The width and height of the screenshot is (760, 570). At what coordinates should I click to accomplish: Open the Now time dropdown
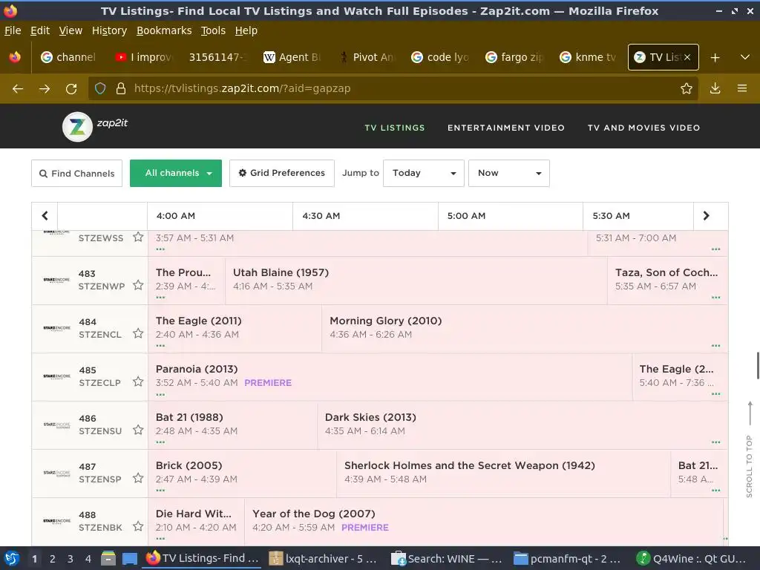pos(509,173)
